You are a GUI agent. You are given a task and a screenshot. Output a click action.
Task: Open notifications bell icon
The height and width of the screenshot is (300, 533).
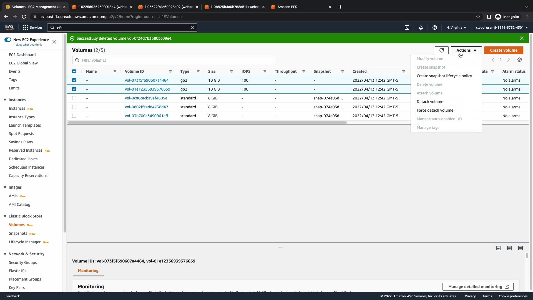coord(421,27)
